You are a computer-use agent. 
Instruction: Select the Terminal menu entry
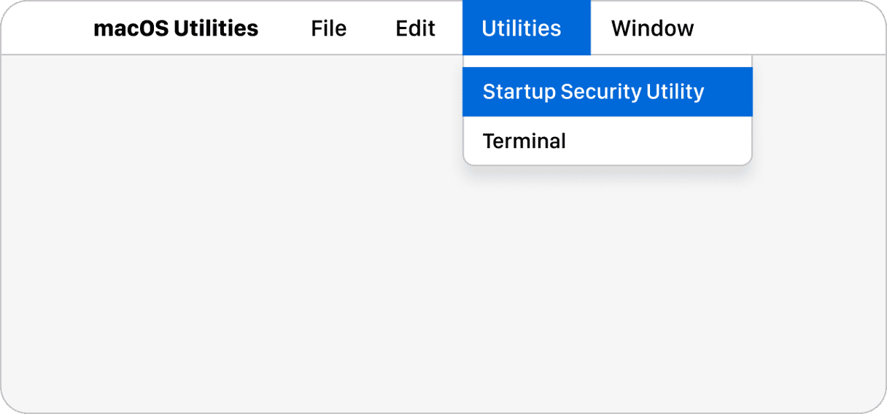pyautogui.click(x=524, y=141)
